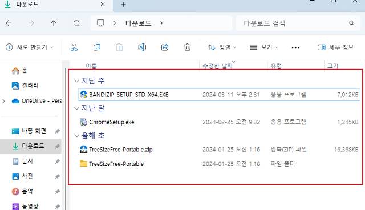Click the 다운로드 검색 search box

298,23
